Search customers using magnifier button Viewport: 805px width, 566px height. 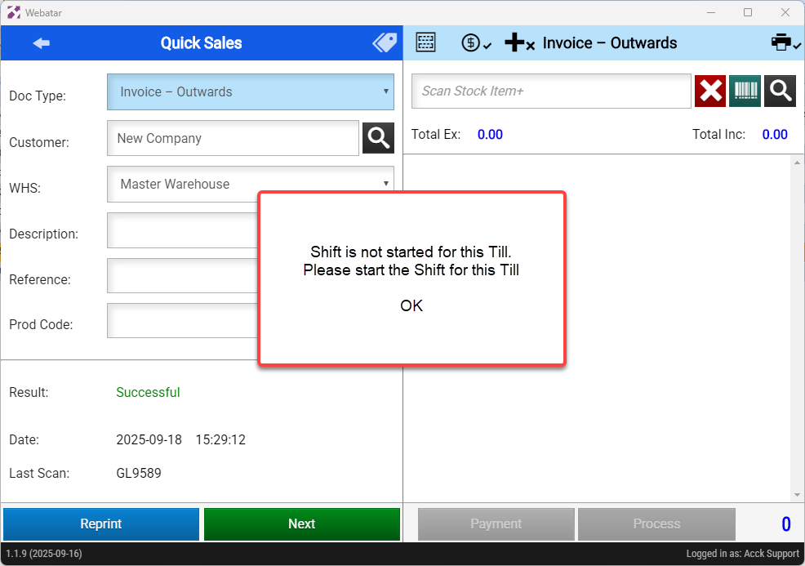378,138
